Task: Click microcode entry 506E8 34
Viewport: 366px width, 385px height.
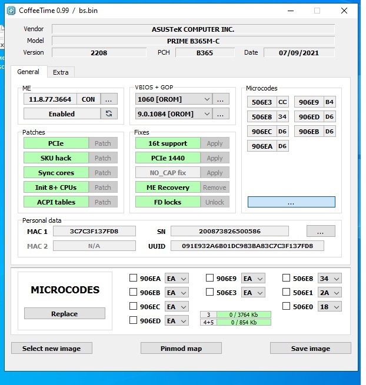Action: click(x=268, y=116)
